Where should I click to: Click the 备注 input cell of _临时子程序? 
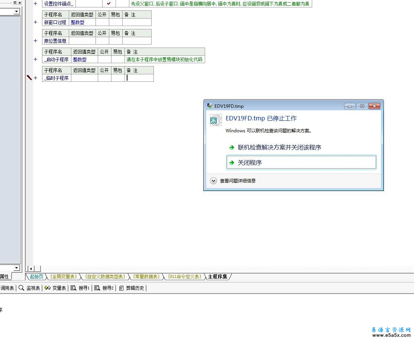point(139,78)
